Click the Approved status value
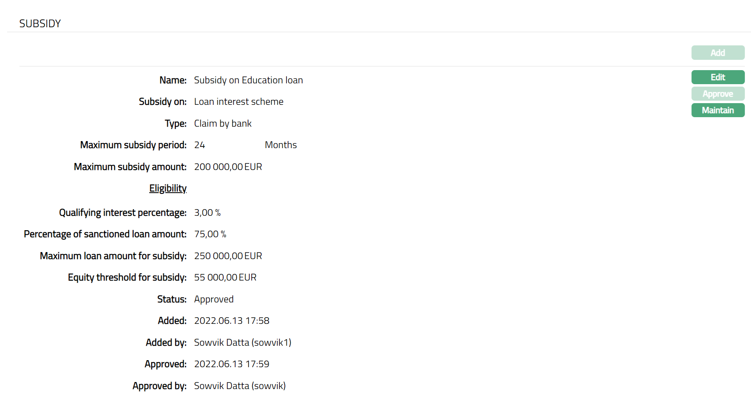Screen dimensions: 751x401 tap(214, 299)
